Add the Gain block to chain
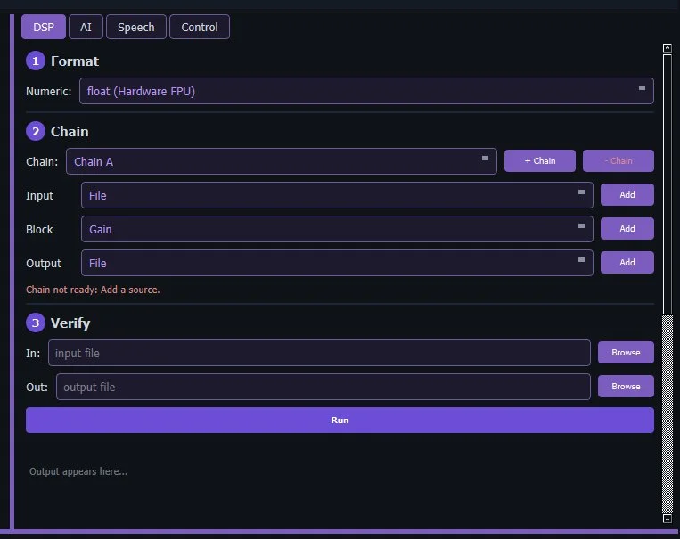 tap(627, 229)
